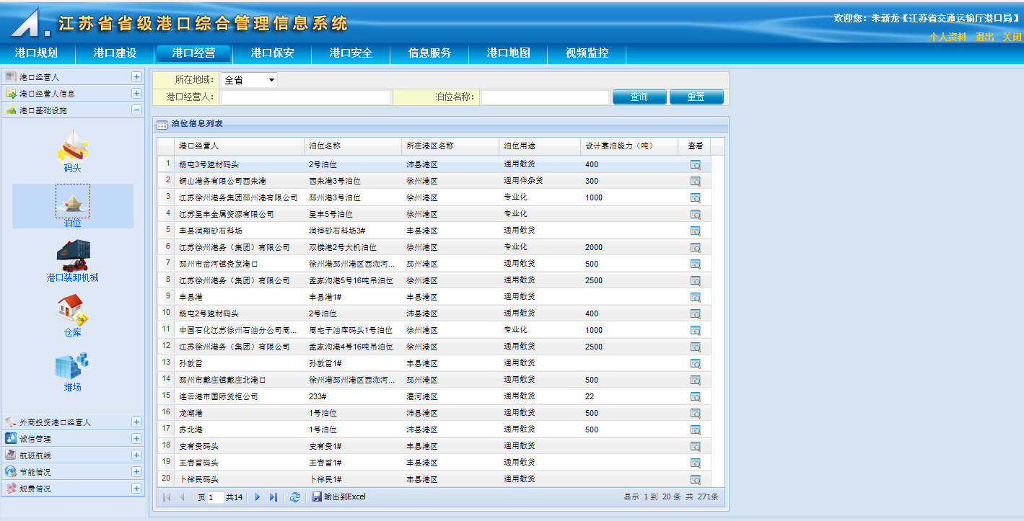
Task: Collapse the 港口基础设施 sidebar section
Action: point(136,110)
